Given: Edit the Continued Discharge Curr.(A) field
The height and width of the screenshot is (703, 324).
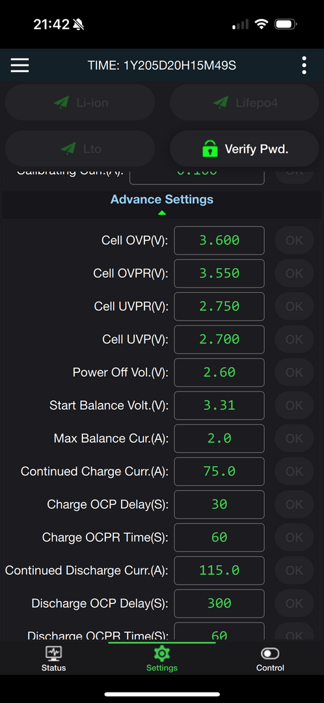Looking at the screenshot, I should pos(219,570).
